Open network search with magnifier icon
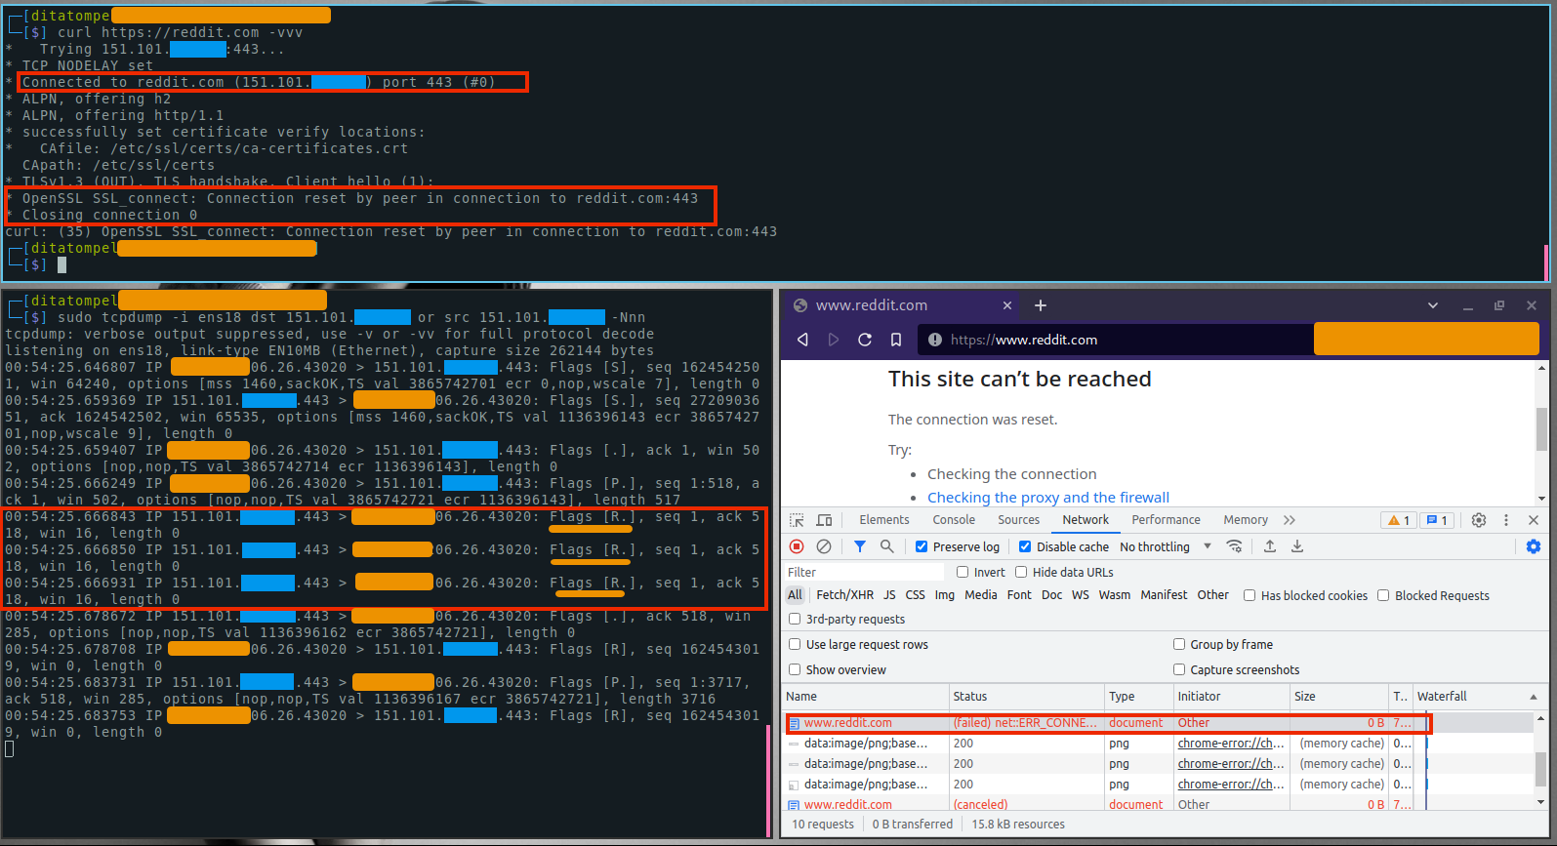The image size is (1557, 846). pos(887,546)
